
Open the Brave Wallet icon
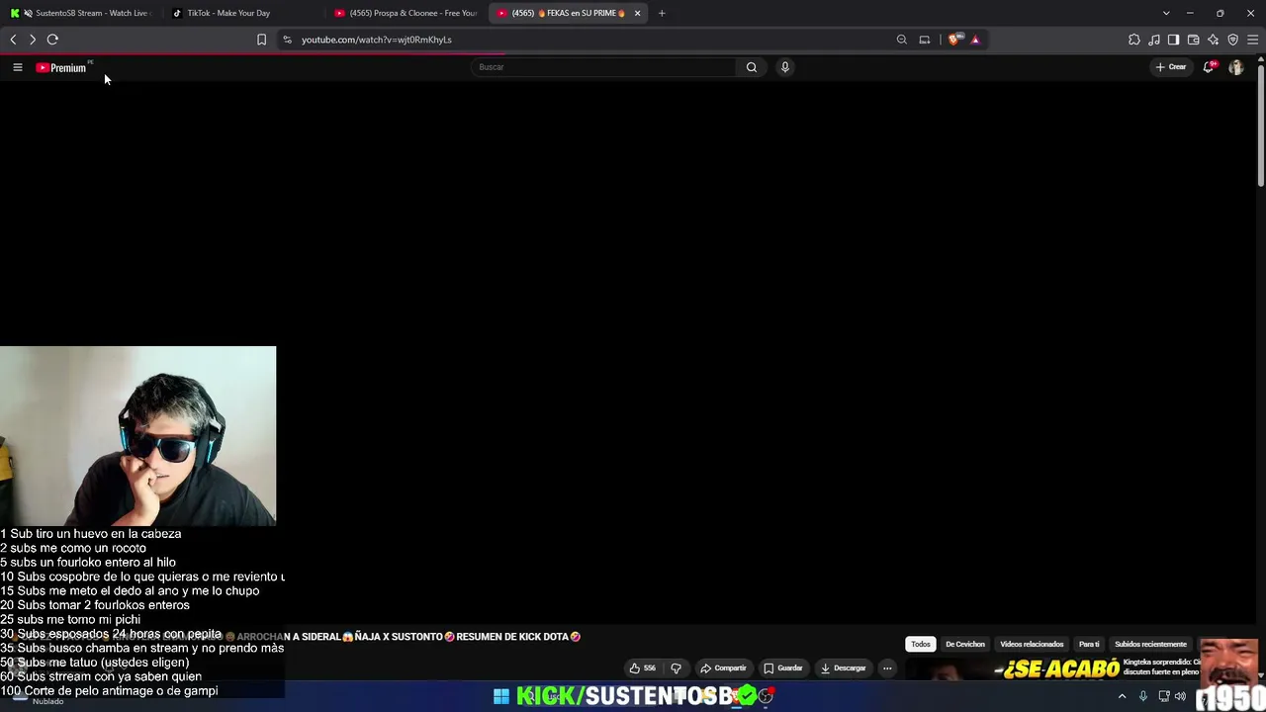[1194, 40]
